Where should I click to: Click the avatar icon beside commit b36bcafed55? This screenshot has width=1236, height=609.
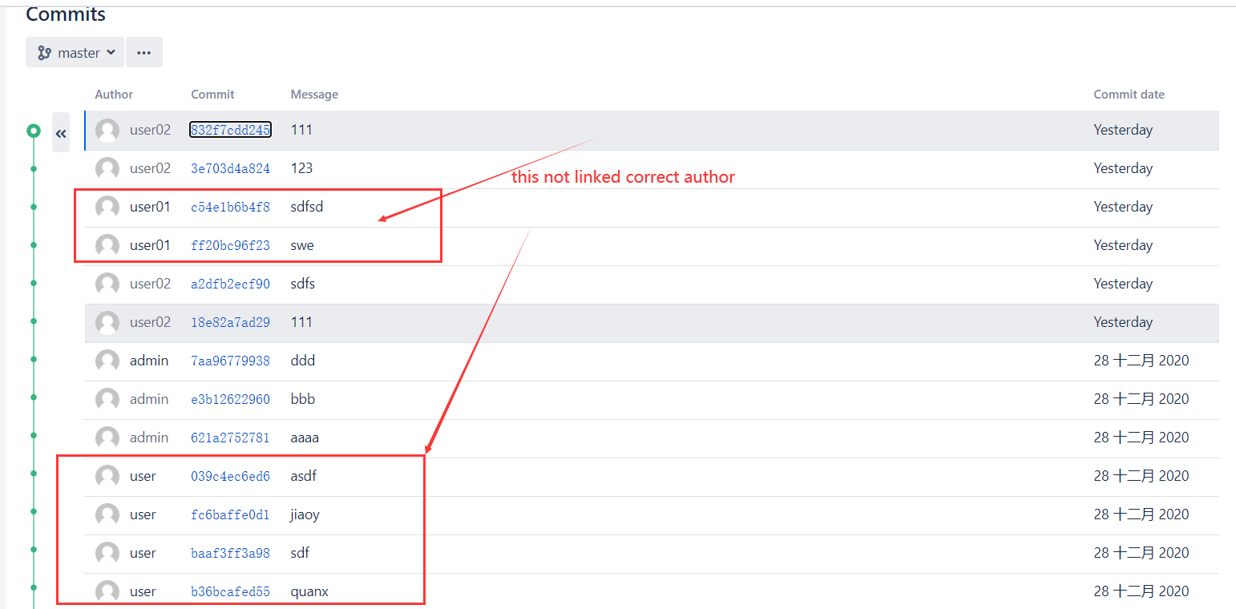pyautogui.click(x=107, y=592)
